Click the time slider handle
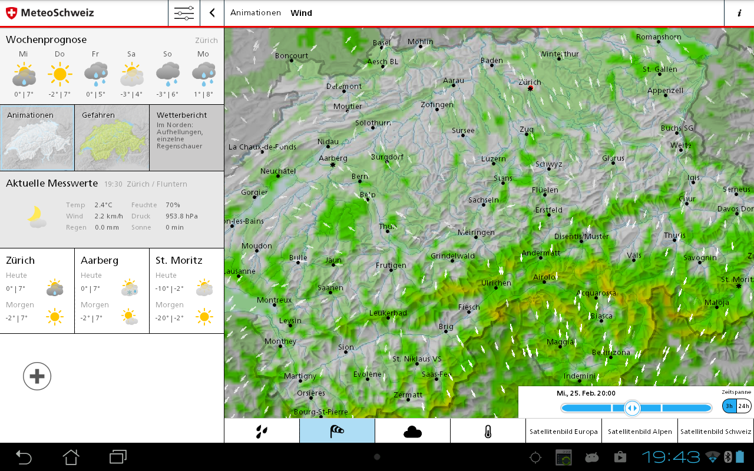 point(632,408)
